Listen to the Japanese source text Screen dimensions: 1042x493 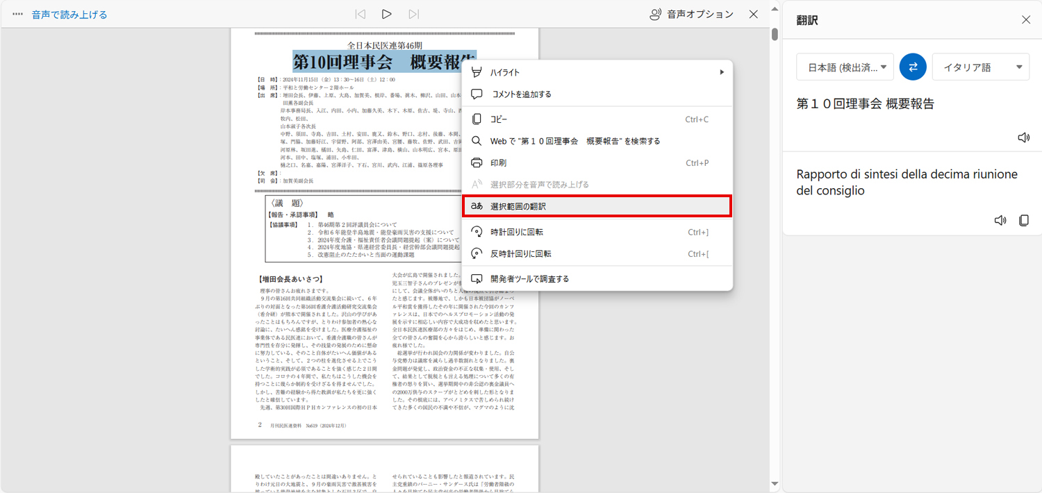1023,137
